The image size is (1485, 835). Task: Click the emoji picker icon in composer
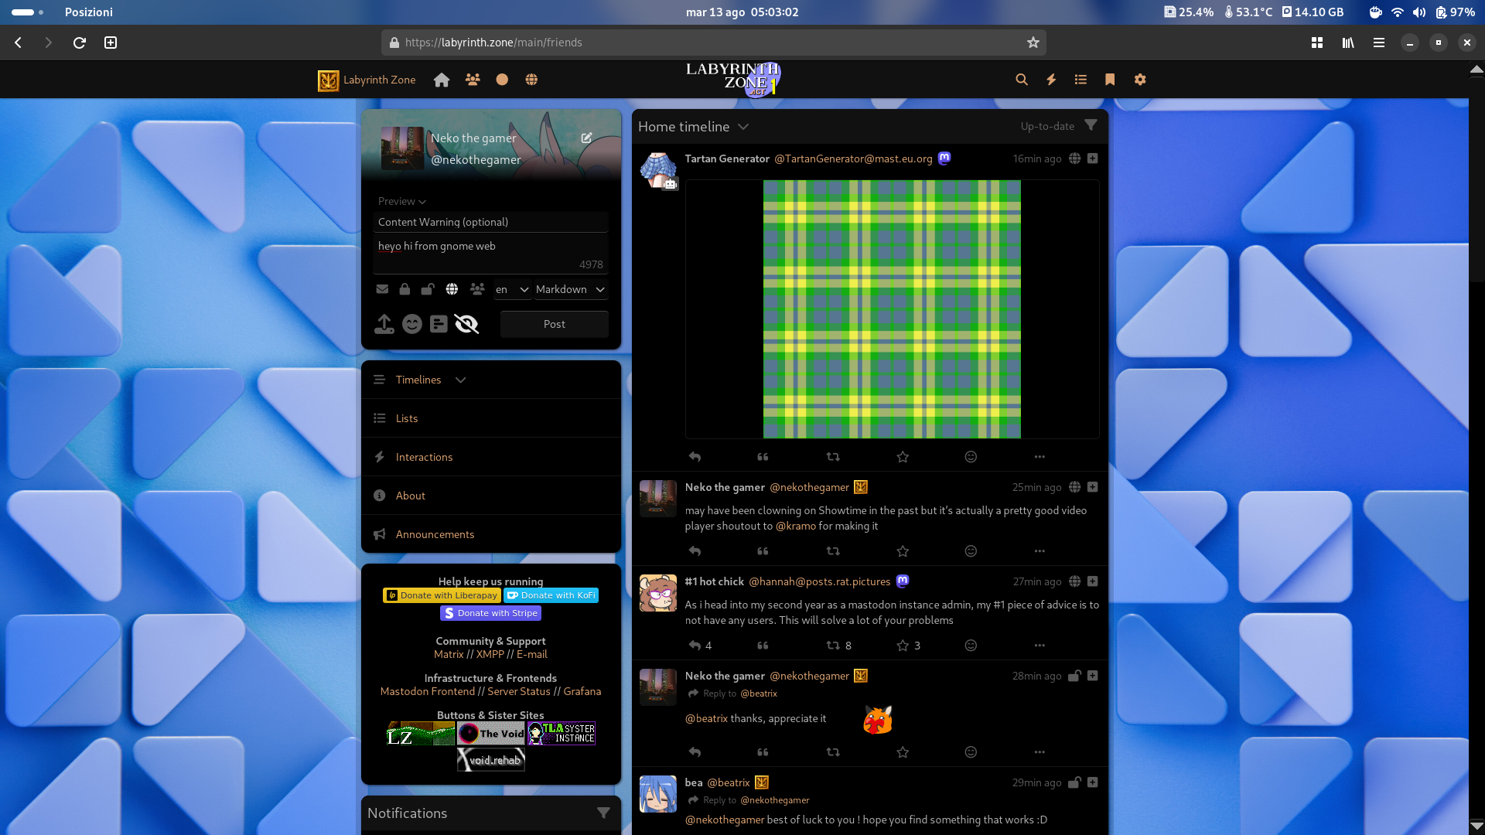coord(412,324)
